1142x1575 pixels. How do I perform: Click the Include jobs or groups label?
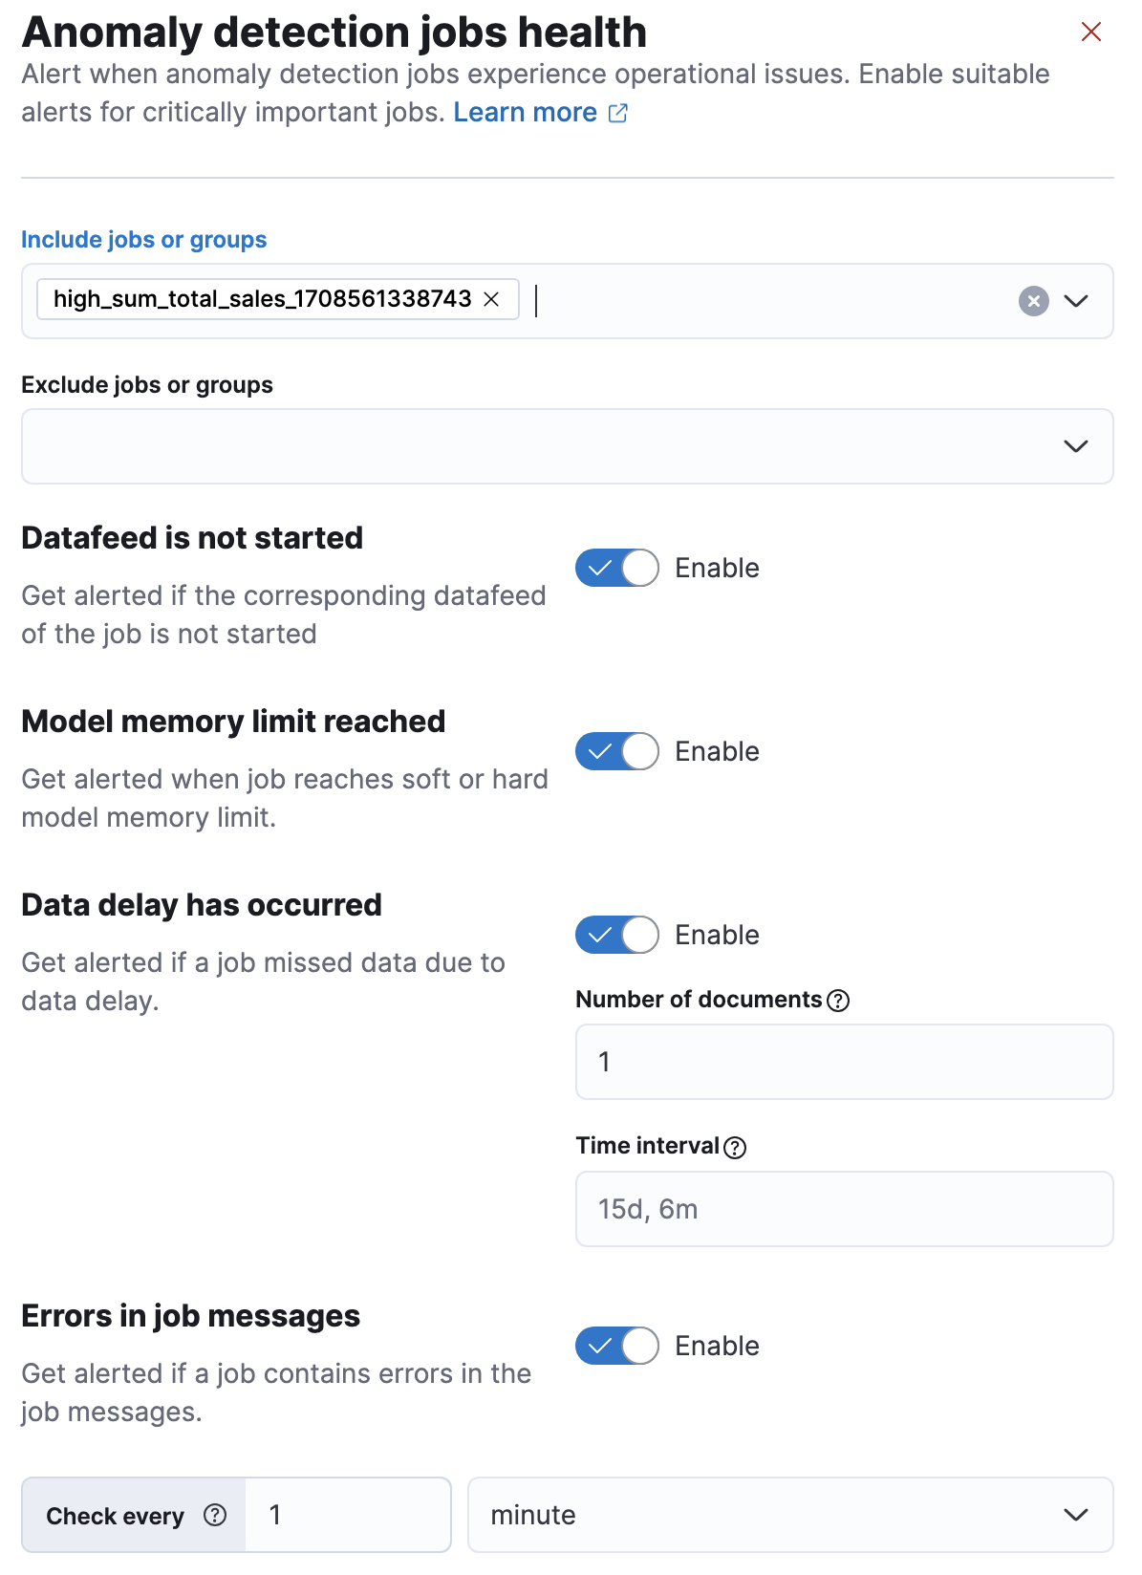coord(143,239)
